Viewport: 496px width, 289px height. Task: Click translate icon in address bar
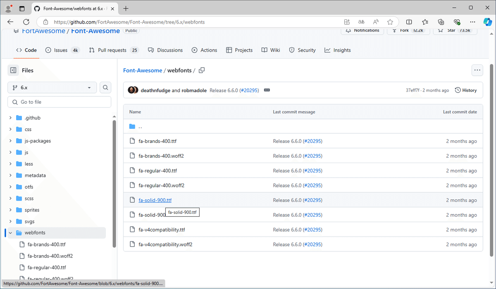click(361, 22)
